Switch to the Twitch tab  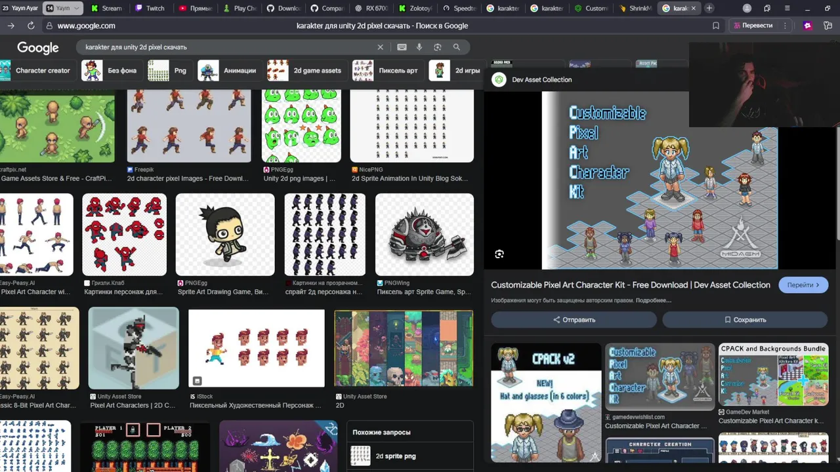pyautogui.click(x=150, y=8)
